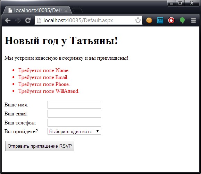Maximize the browser window

click(x=180, y=3)
